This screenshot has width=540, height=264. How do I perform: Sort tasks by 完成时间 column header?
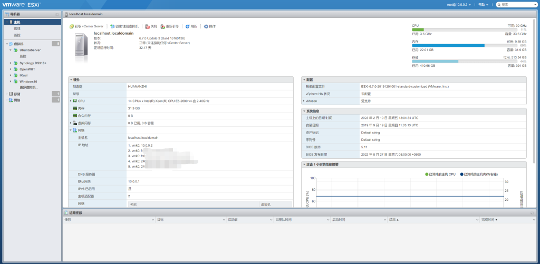tap(508, 219)
